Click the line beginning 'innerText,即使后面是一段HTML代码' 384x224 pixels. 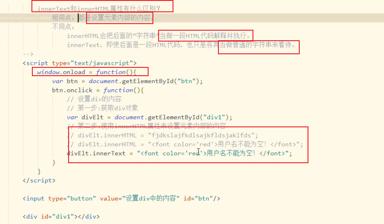(181, 45)
